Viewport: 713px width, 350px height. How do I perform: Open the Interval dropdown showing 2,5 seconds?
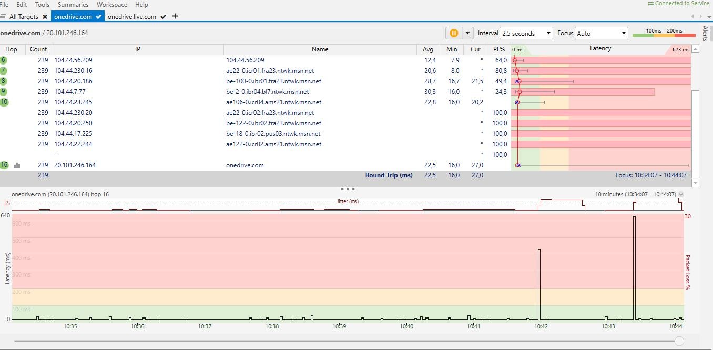(526, 33)
